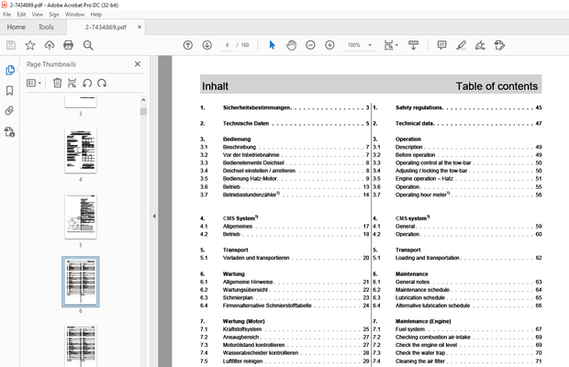Click the stamp tool icon
This screenshot has width=569, height=367.
[x=499, y=45]
